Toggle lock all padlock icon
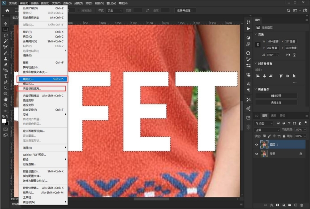This screenshot has height=209, width=310. (x=284, y=136)
